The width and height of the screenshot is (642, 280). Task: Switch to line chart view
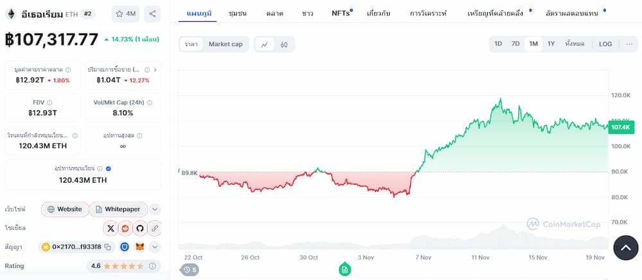pos(265,44)
